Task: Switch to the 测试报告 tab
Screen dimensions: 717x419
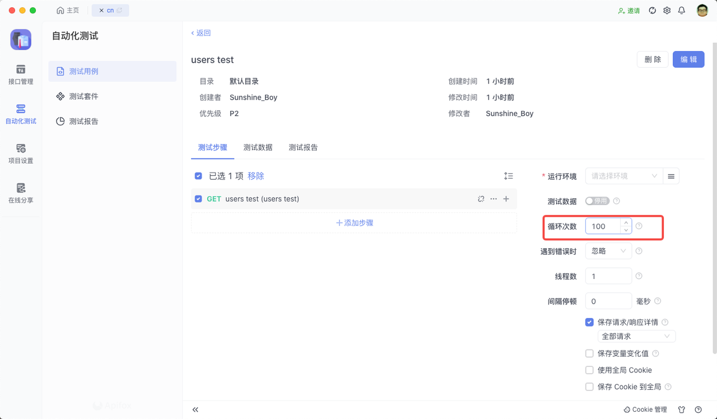Action: point(303,147)
